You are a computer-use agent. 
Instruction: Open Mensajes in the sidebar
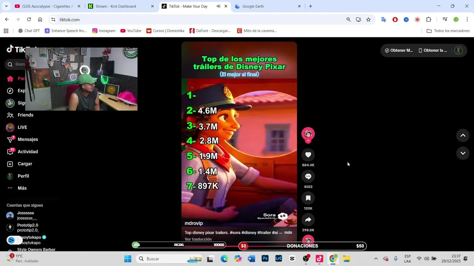point(28,139)
